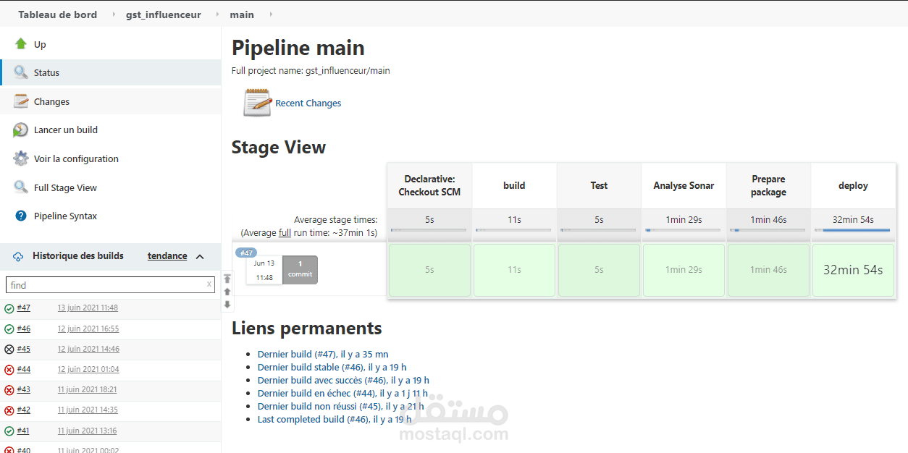The height and width of the screenshot is (453, 908).
Task: Click the Status magnifier icon
Action: (21, 72)
